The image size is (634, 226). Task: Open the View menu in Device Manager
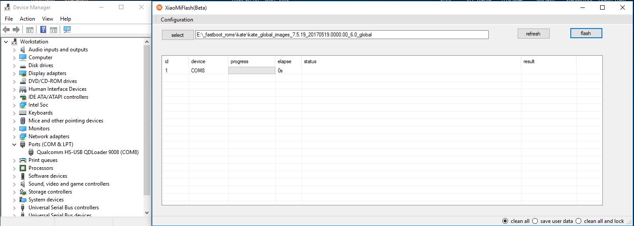47,19
